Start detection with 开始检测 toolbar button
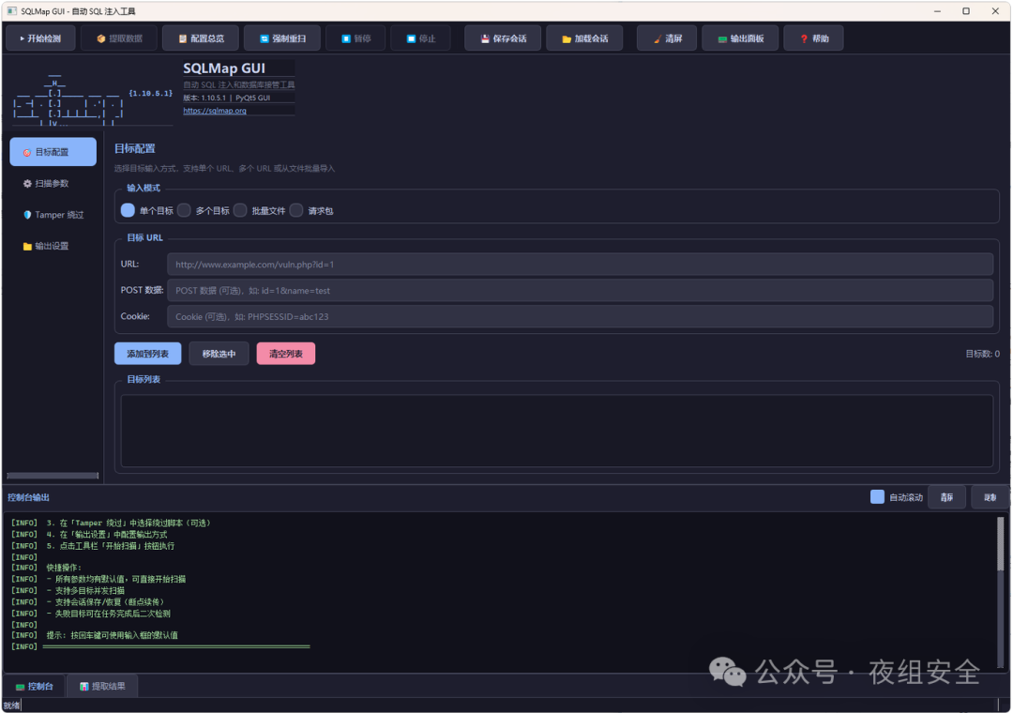1013x713 pixels. (x=40, y=38)
